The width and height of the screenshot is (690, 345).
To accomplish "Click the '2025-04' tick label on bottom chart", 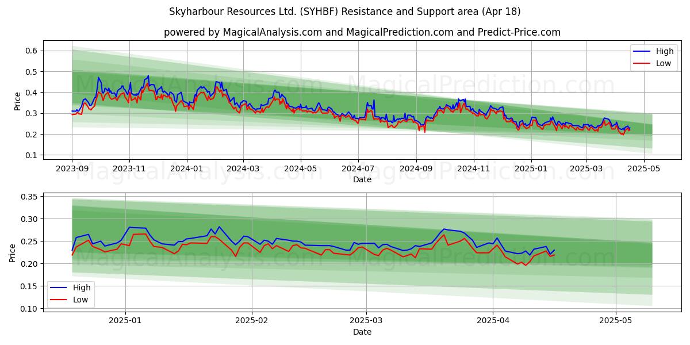I will (493, 322).
